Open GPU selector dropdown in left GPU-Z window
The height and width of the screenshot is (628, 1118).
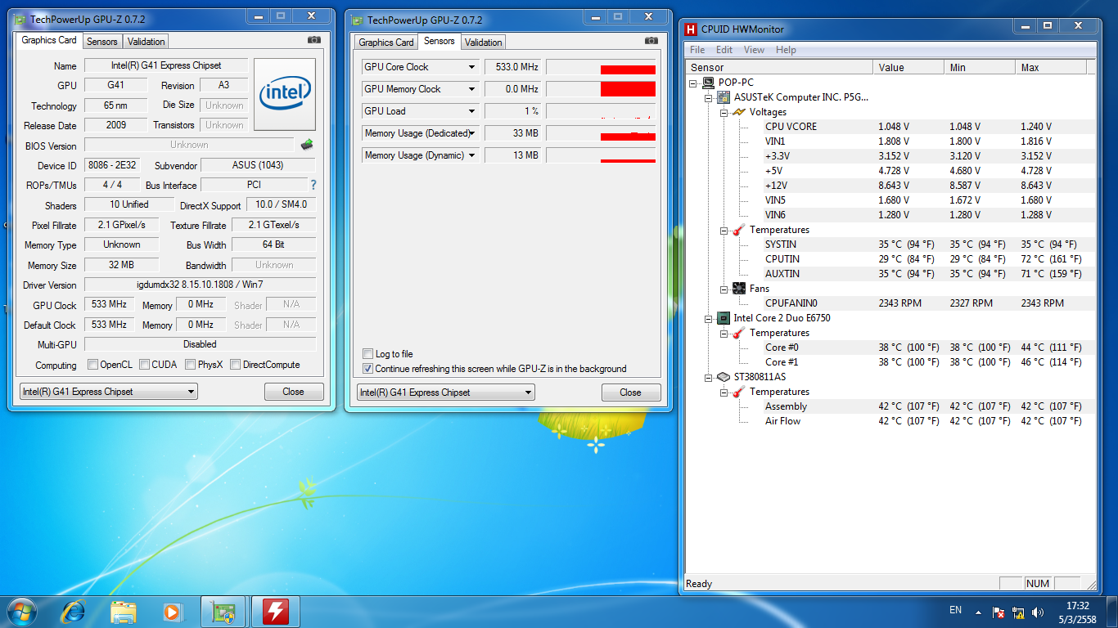coord(109,392)
